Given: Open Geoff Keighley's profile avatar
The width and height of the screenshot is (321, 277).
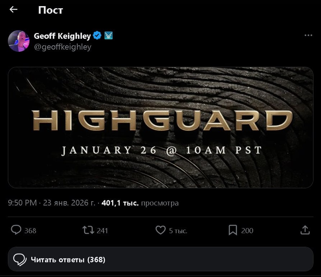Looking at the screenshot, I should click(x=19, y=41).
